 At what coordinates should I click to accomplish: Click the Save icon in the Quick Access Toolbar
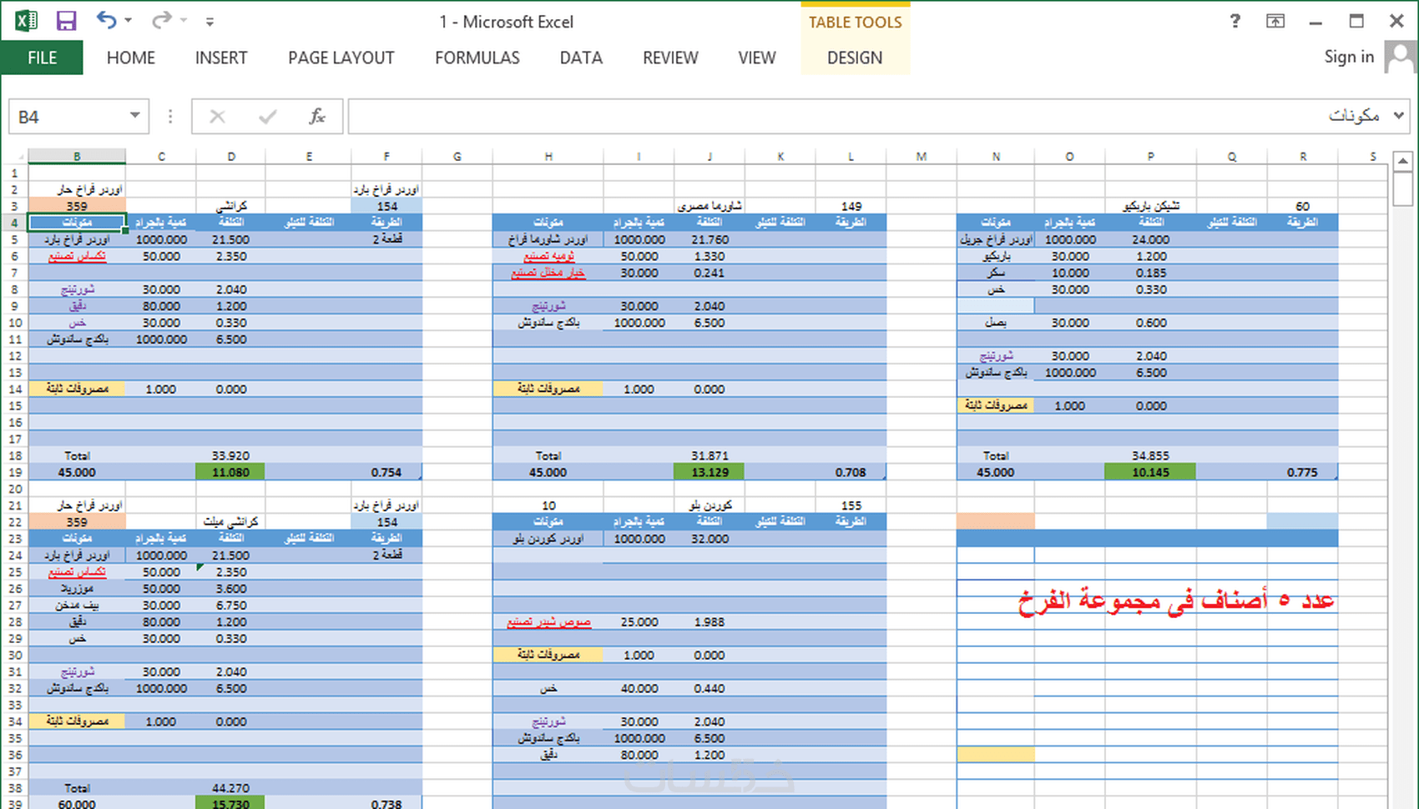pyautogui.click(x=66, y=21)
